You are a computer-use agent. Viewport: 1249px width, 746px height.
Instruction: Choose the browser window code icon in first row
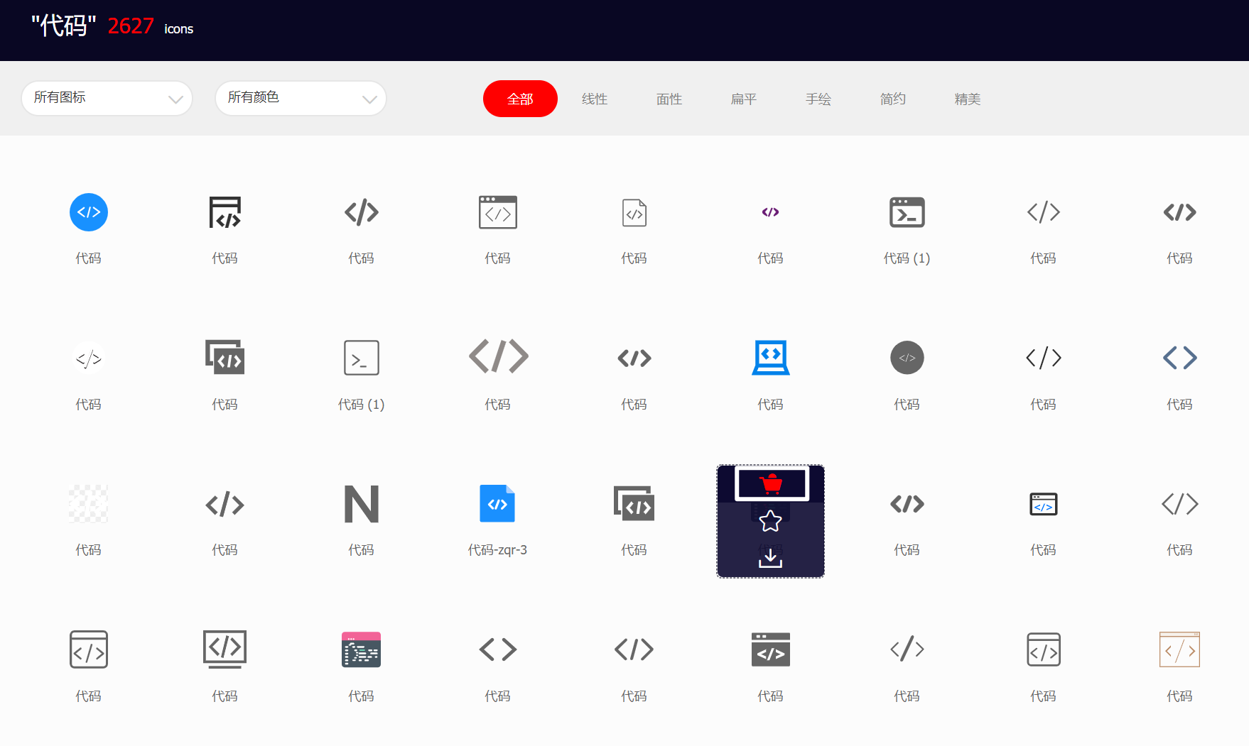pyautogui.click(x=498, y=212)
